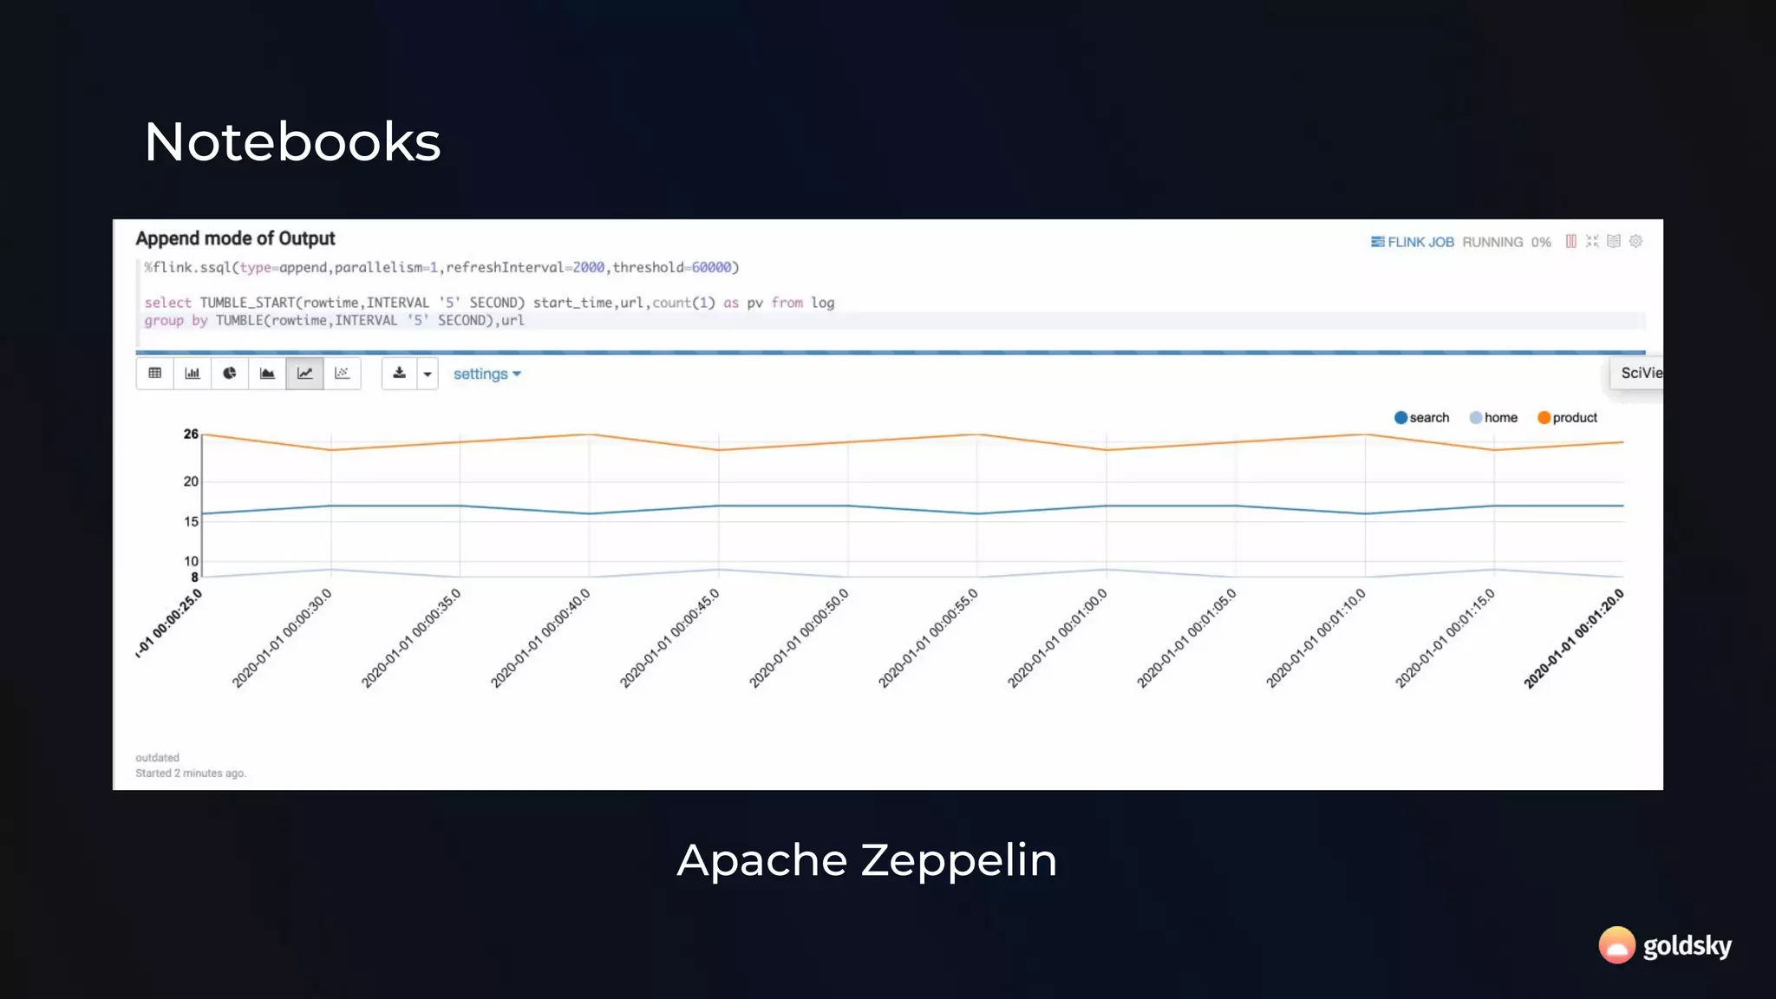This screenshot has width=1776, height=999.
Task: Select the line chart view
Action: [304, 374]
